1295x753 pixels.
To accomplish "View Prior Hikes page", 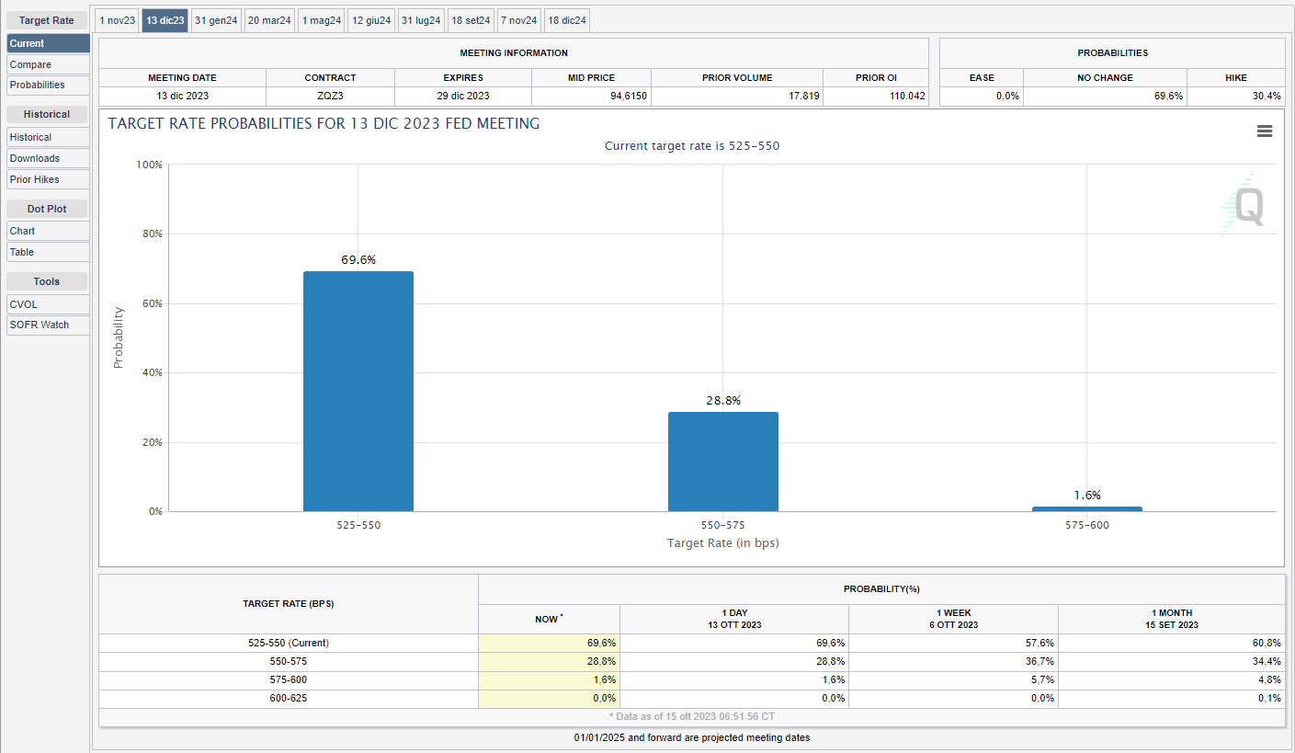I will [x=48, y=179].
